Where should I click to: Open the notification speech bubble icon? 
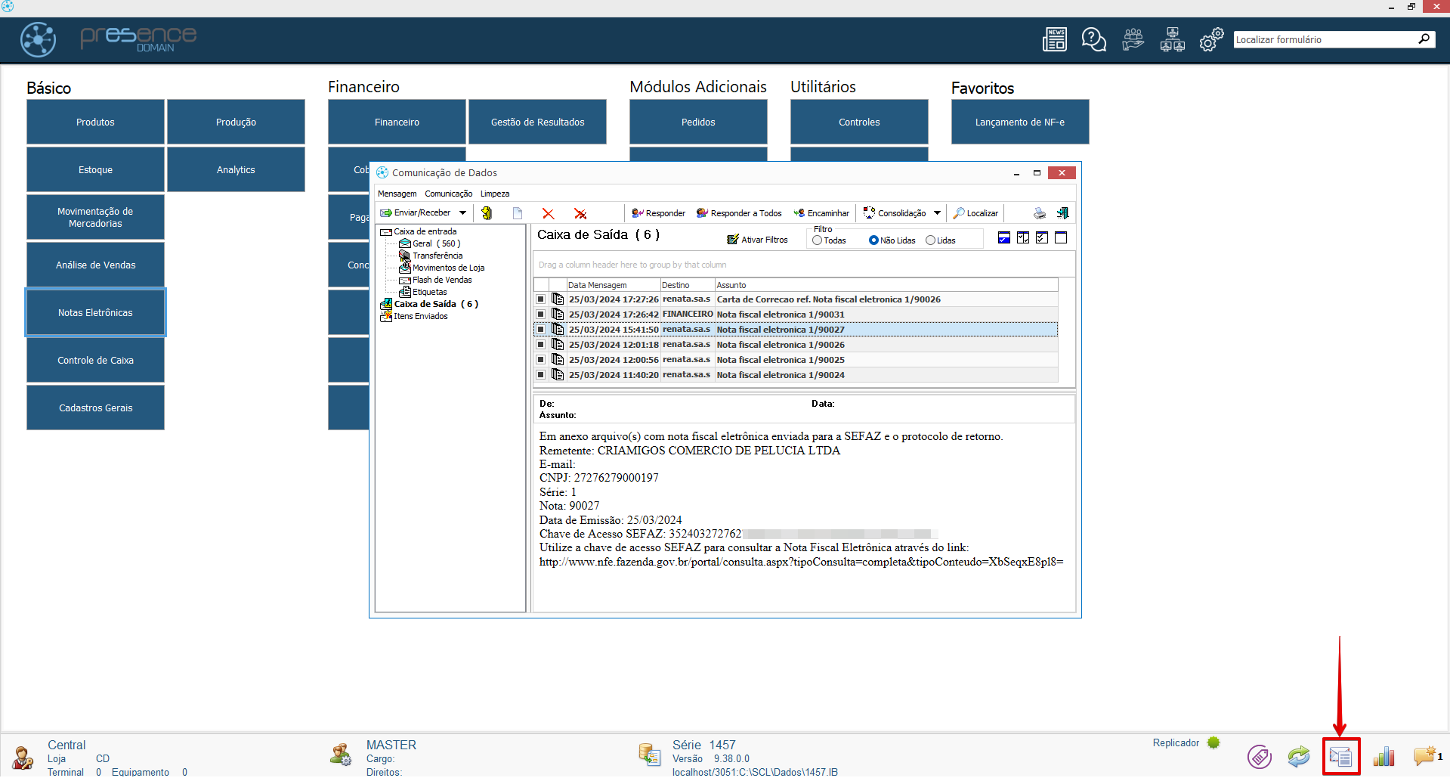coord(1425,756)
